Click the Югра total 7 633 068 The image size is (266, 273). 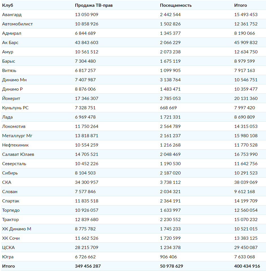click(244, 257)
